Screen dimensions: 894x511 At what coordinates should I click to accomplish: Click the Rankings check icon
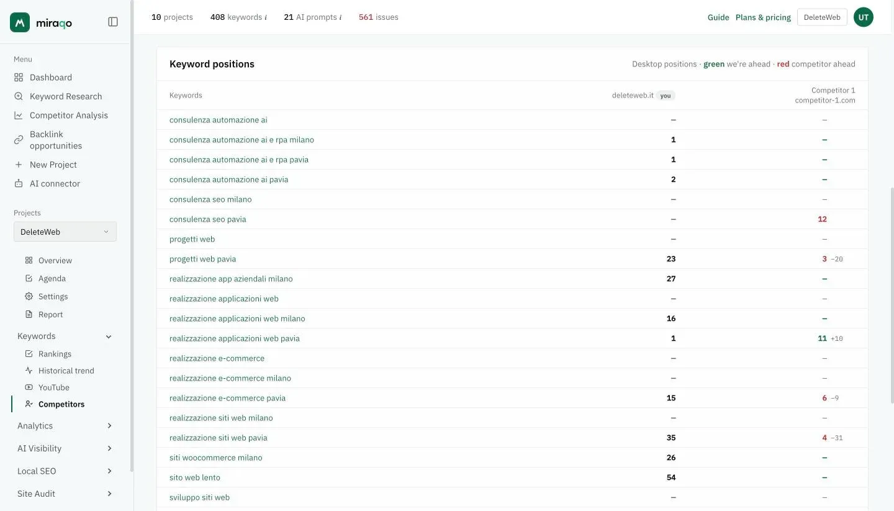[29, 354]
